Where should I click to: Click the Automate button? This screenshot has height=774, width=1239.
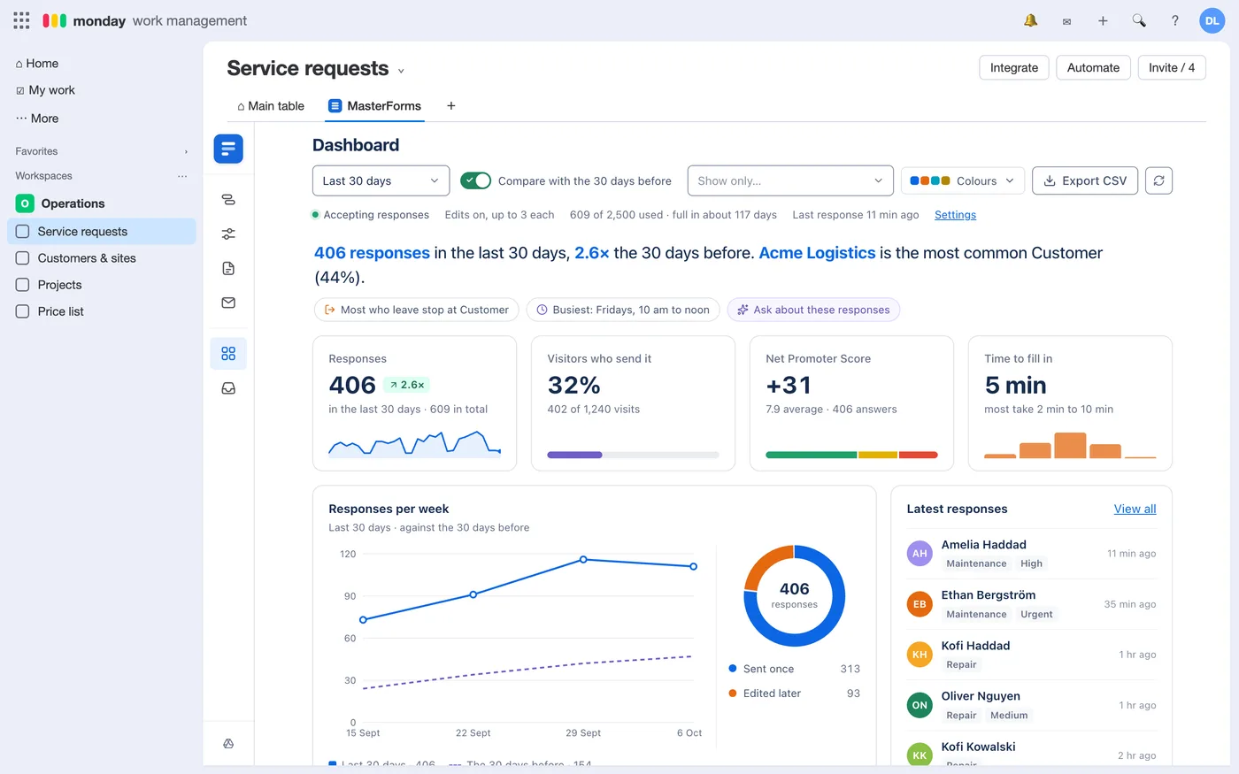1093,67
